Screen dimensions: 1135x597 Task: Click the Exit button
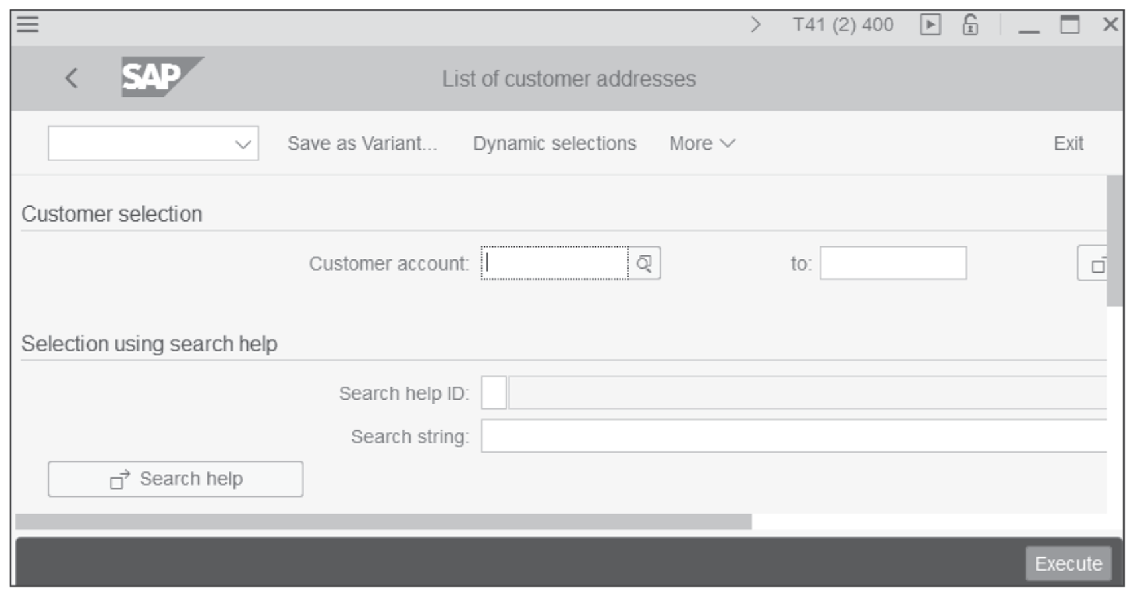click(x=1068, y=143)
